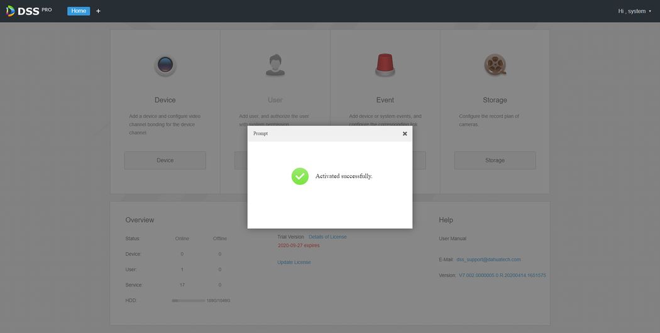660x333 pixels.
Task: Open the 'Hi, system' user dropdown
Action: pyautogui.click(x=634, y=11)
